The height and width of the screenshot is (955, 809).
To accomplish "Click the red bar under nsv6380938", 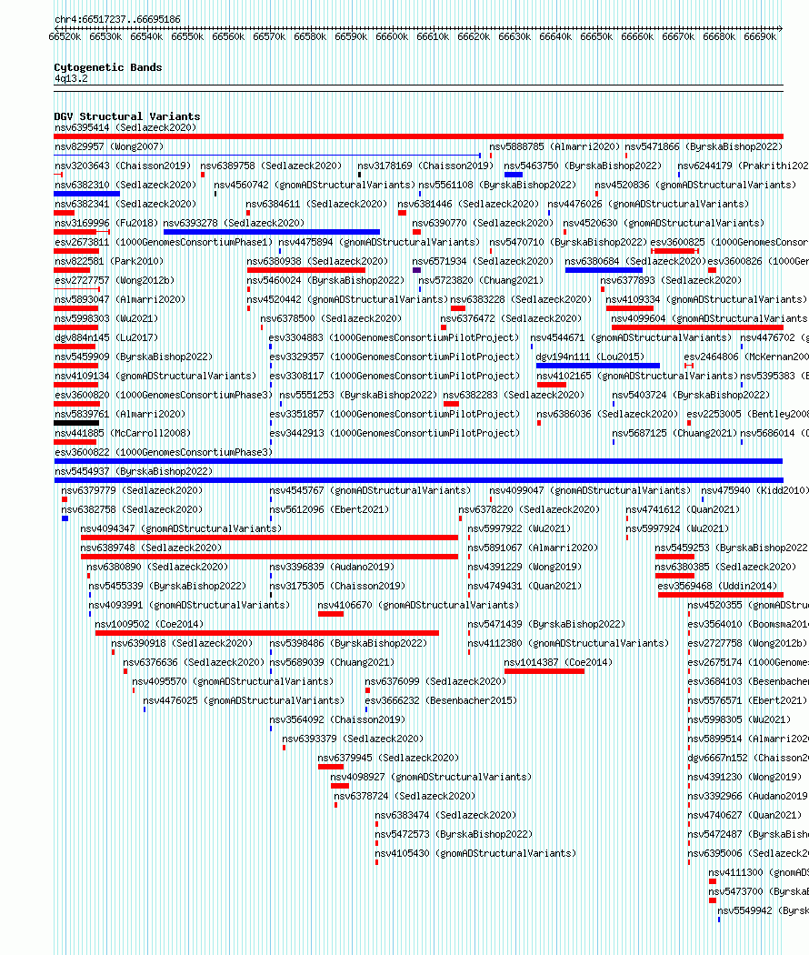I will [306, 270].
